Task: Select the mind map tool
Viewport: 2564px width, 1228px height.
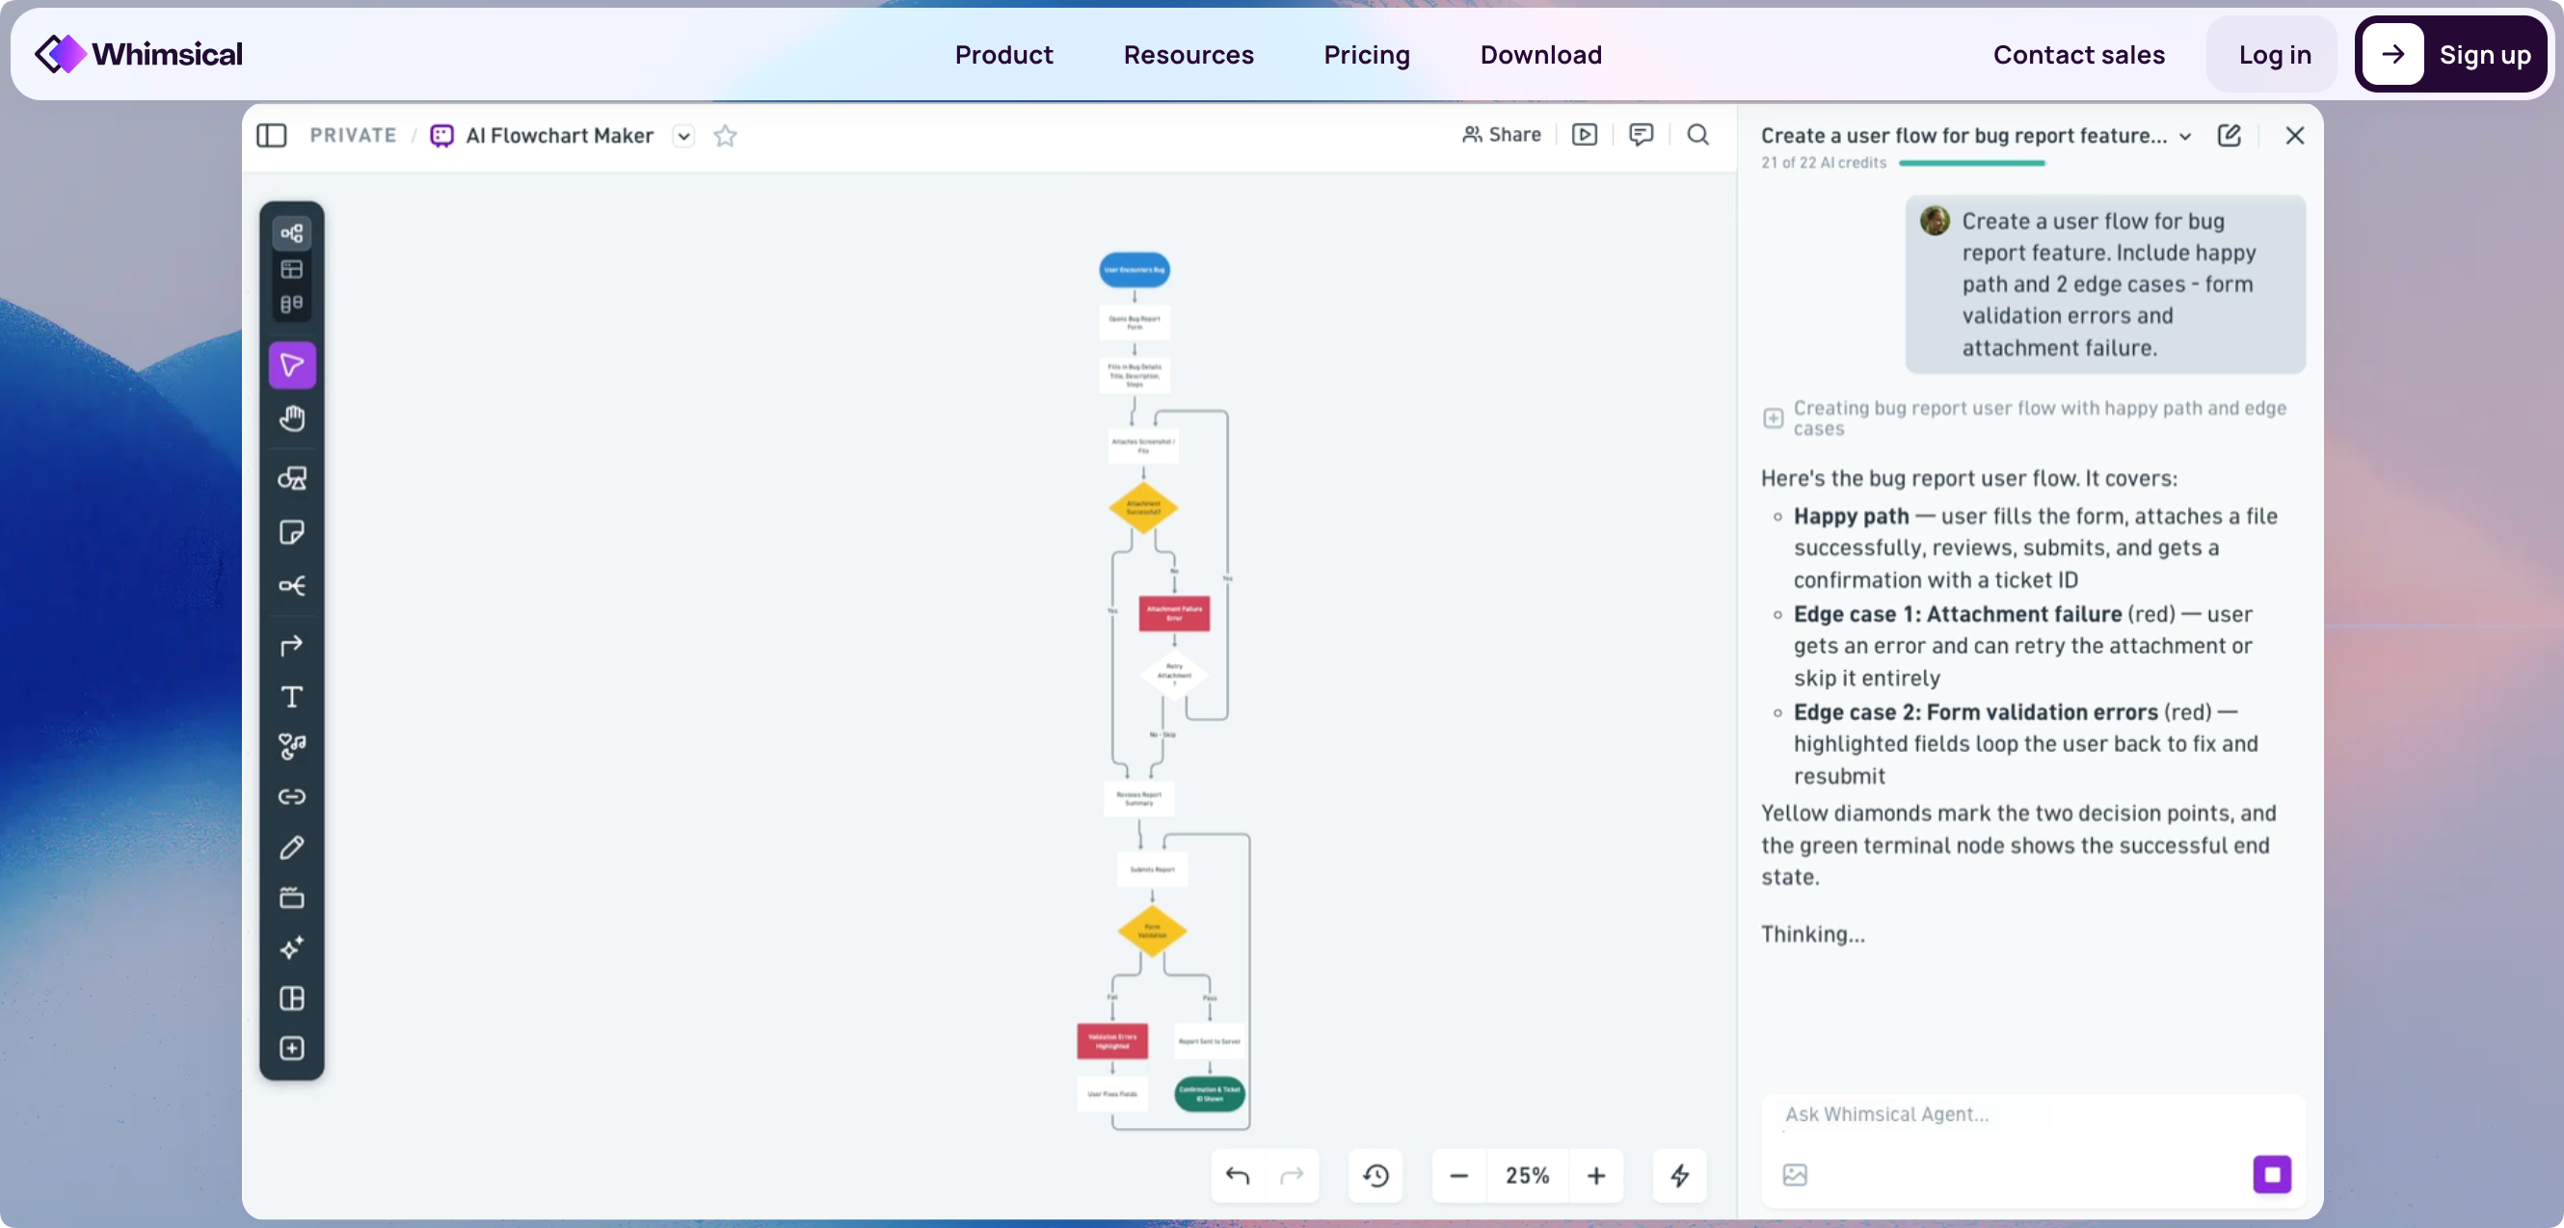Action: coord(292,586)
